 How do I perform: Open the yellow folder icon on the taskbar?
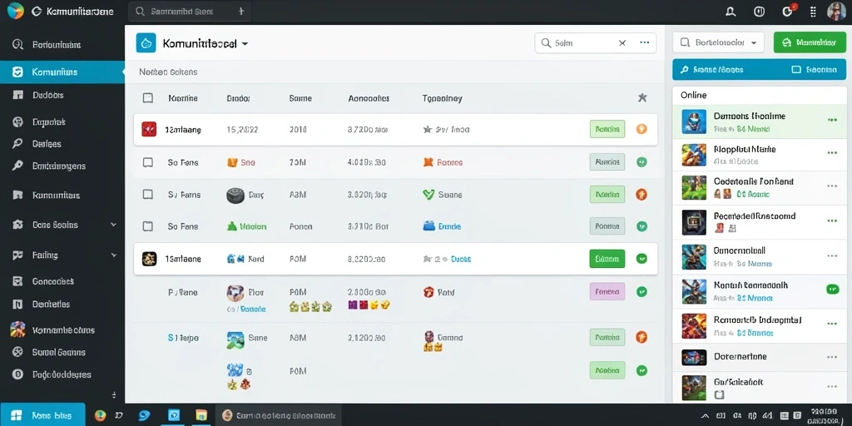pos(201,415)
